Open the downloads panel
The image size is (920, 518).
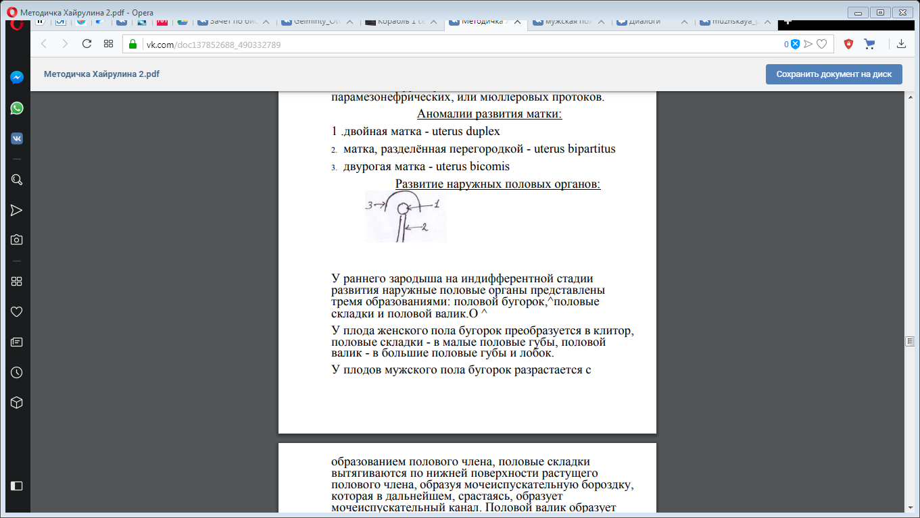pyautogui.click(x=901, y=44)
